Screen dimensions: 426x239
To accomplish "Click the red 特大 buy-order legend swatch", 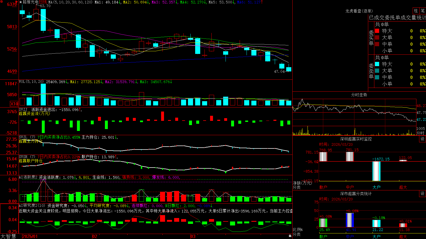I will [377, 31].
